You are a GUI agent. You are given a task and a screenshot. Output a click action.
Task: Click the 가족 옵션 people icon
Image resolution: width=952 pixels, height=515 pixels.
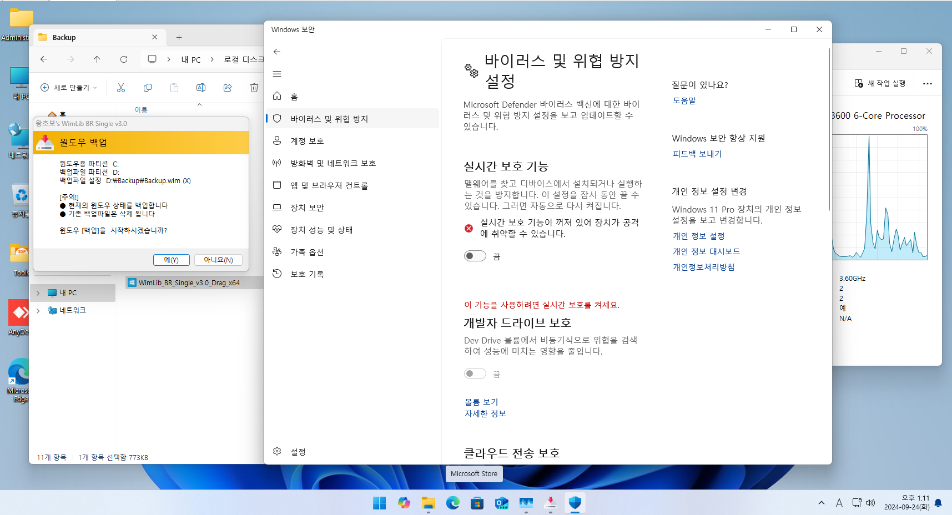277,251
